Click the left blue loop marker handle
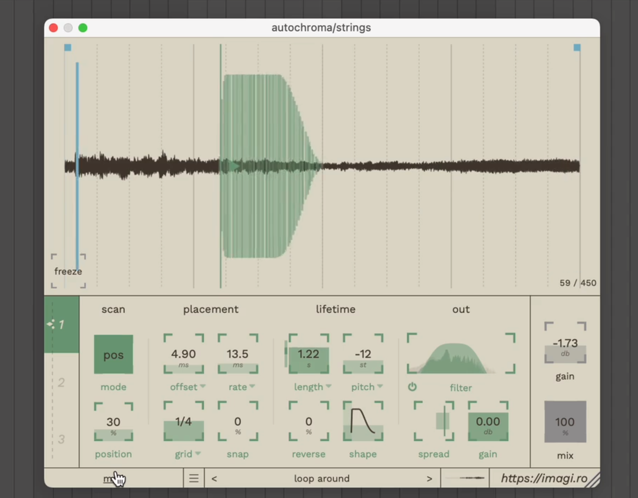 click(x=67, y=47)
